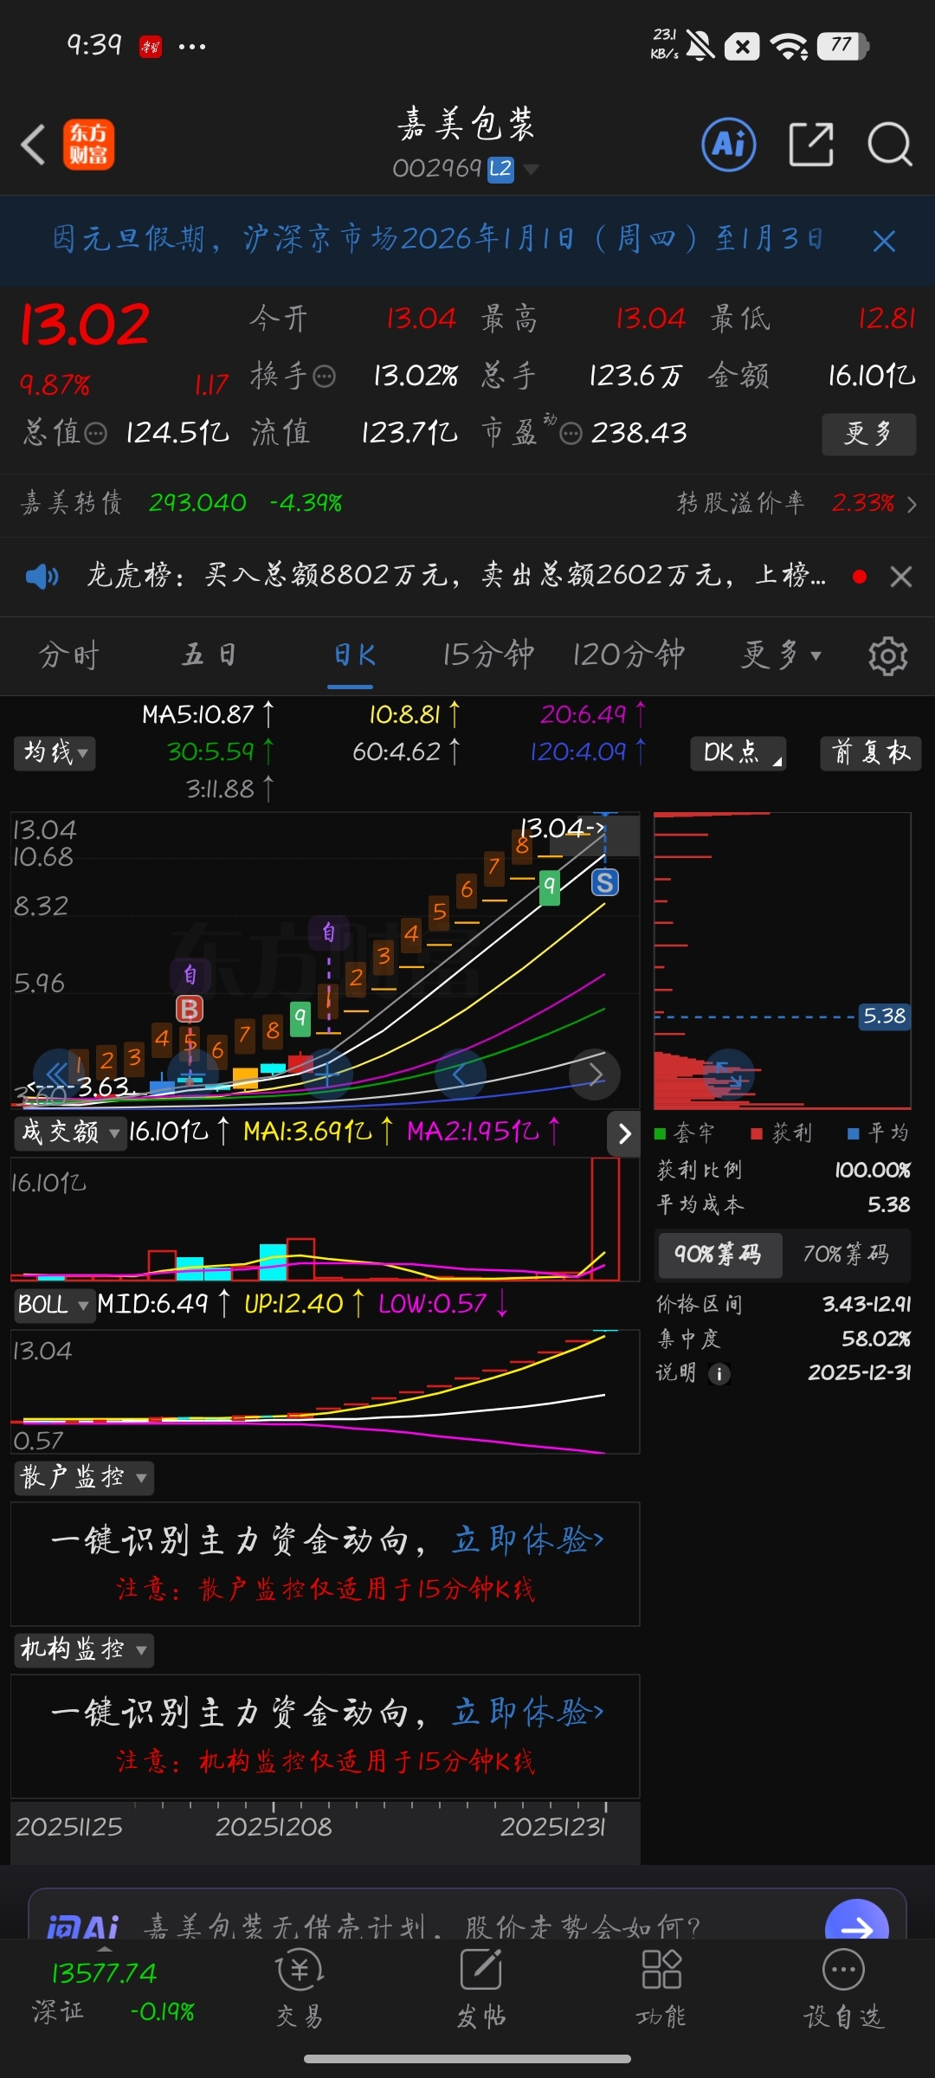Tap the share export icon
935x2078 pixels.
pos(811,144)
